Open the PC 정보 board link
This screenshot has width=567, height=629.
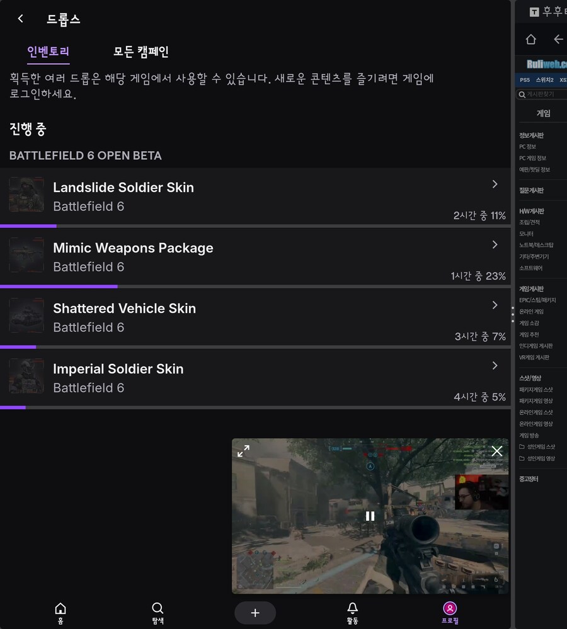[x=528, y=147]
